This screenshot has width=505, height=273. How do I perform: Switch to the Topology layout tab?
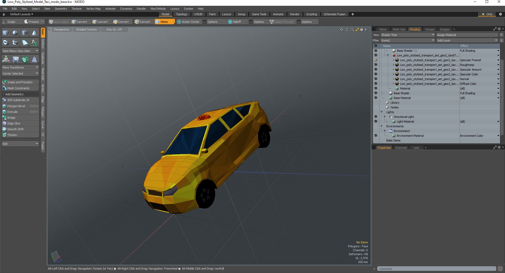coord(181,14)
